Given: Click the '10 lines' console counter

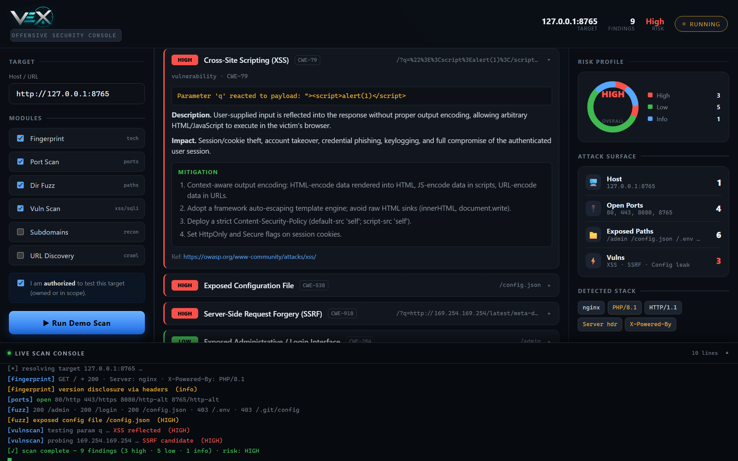Looking at the screenshot, I should (x=705, y=353).
